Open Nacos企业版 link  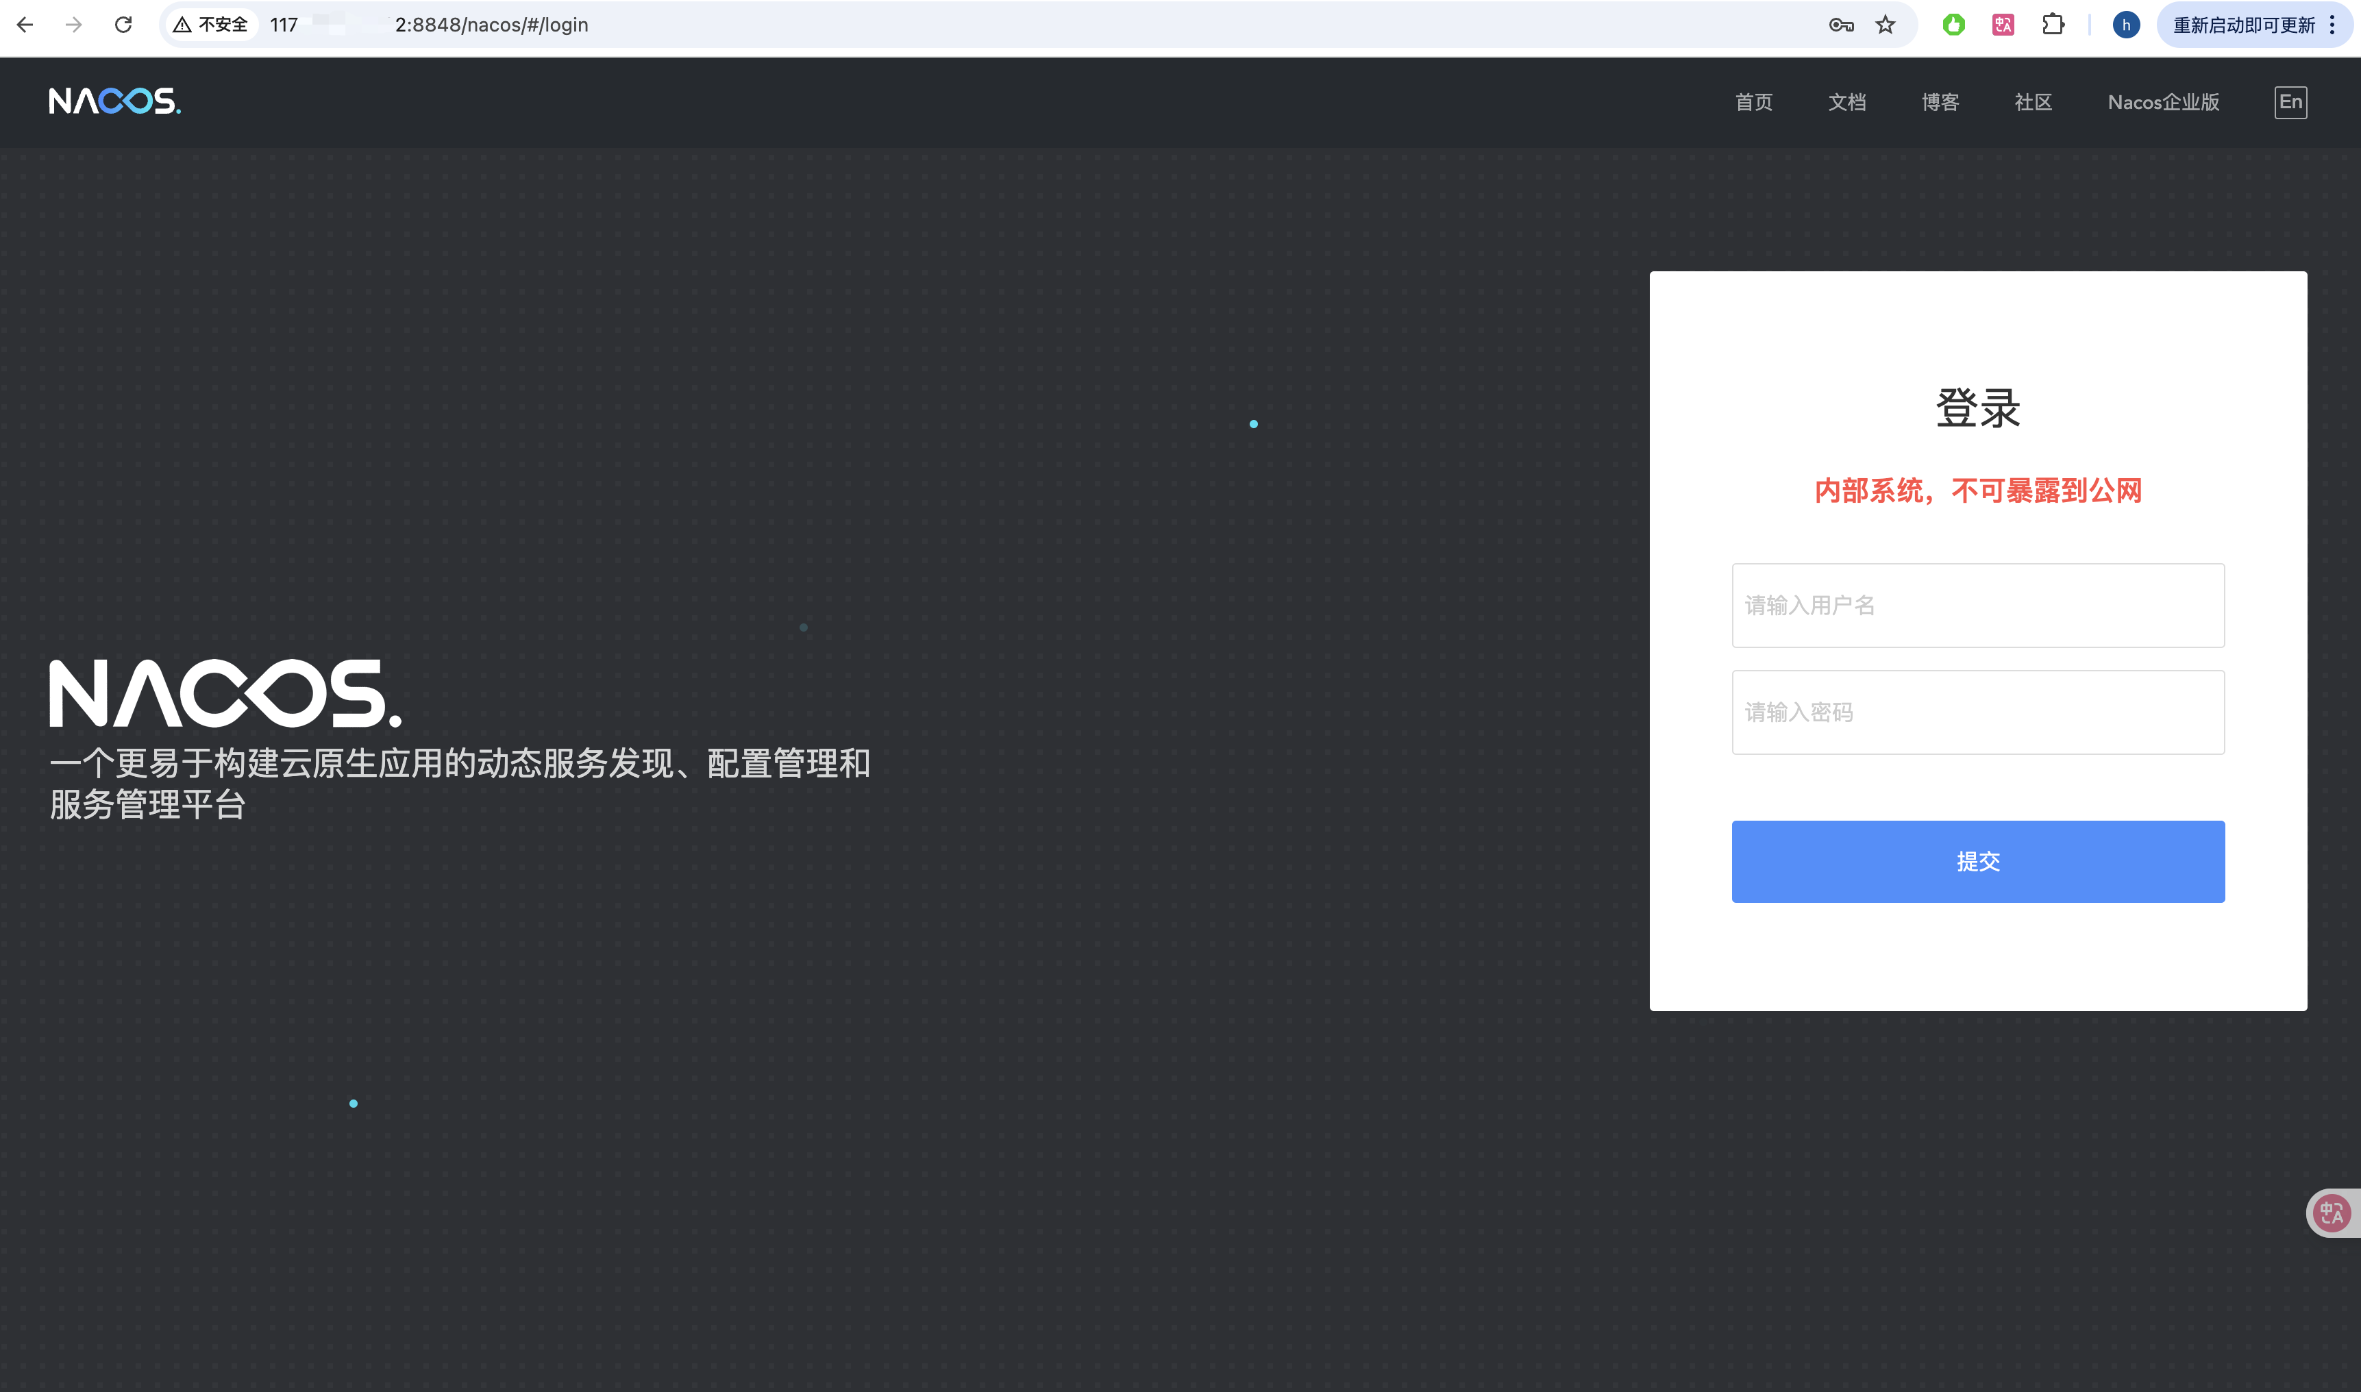click(2163, 101)
